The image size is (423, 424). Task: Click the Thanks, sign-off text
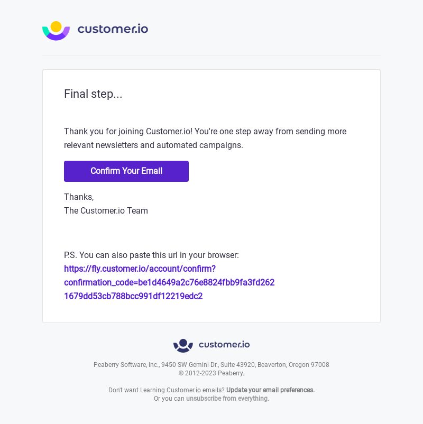point(79,197)
